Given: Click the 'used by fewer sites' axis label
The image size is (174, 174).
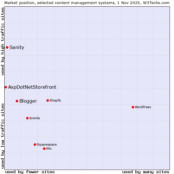Looking at the screenshot, I should pos(30,172).
